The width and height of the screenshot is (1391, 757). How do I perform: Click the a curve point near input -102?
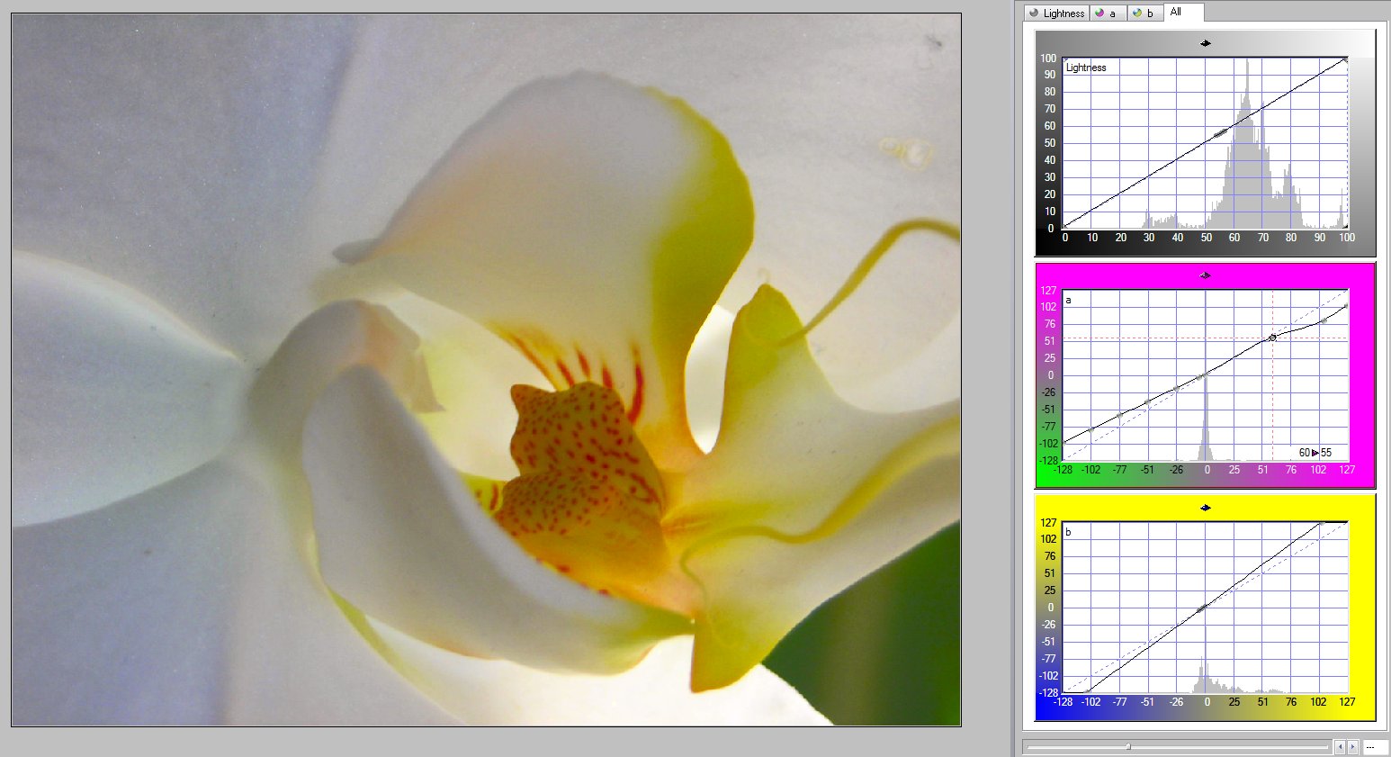click(x=1091, y=429)
